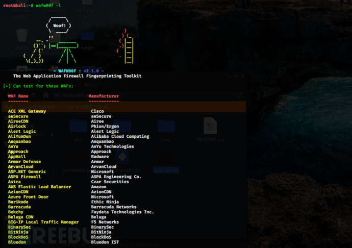
Task: Click the ASPA Engineering Co. entry
Action: (116, 177)
